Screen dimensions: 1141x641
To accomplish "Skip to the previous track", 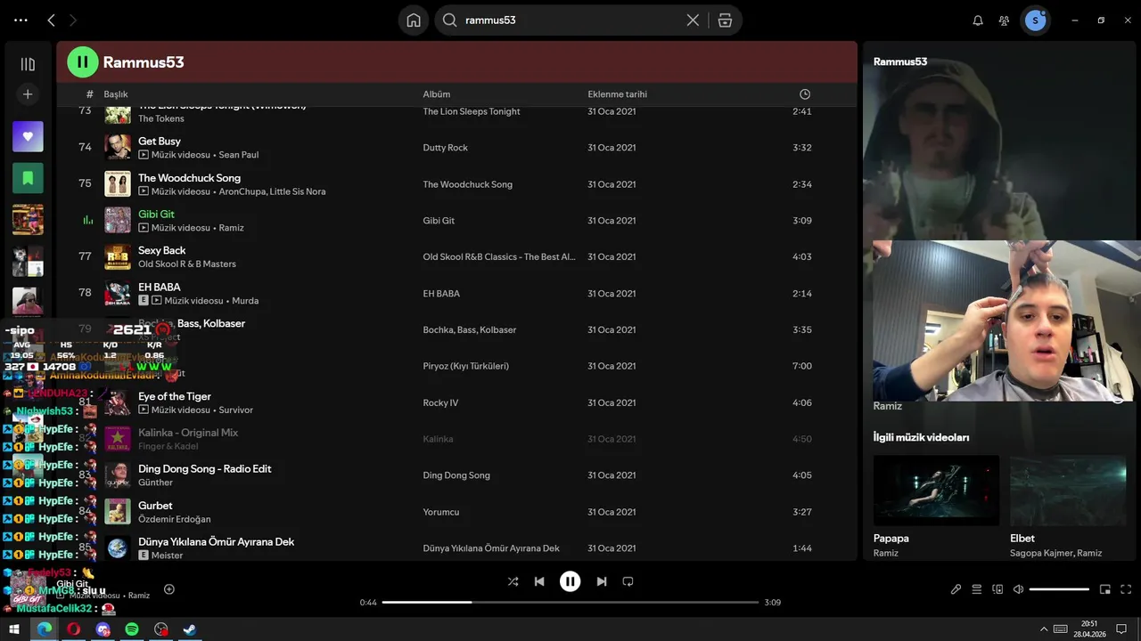I will point(539,581).
